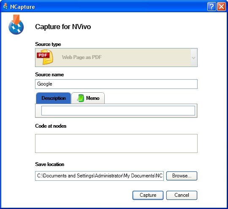
Task: Click the Source name field containing Google
Action: point(116,84)
